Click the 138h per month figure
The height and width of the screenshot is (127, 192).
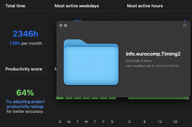pyautogui.click(x=25, y=43)
